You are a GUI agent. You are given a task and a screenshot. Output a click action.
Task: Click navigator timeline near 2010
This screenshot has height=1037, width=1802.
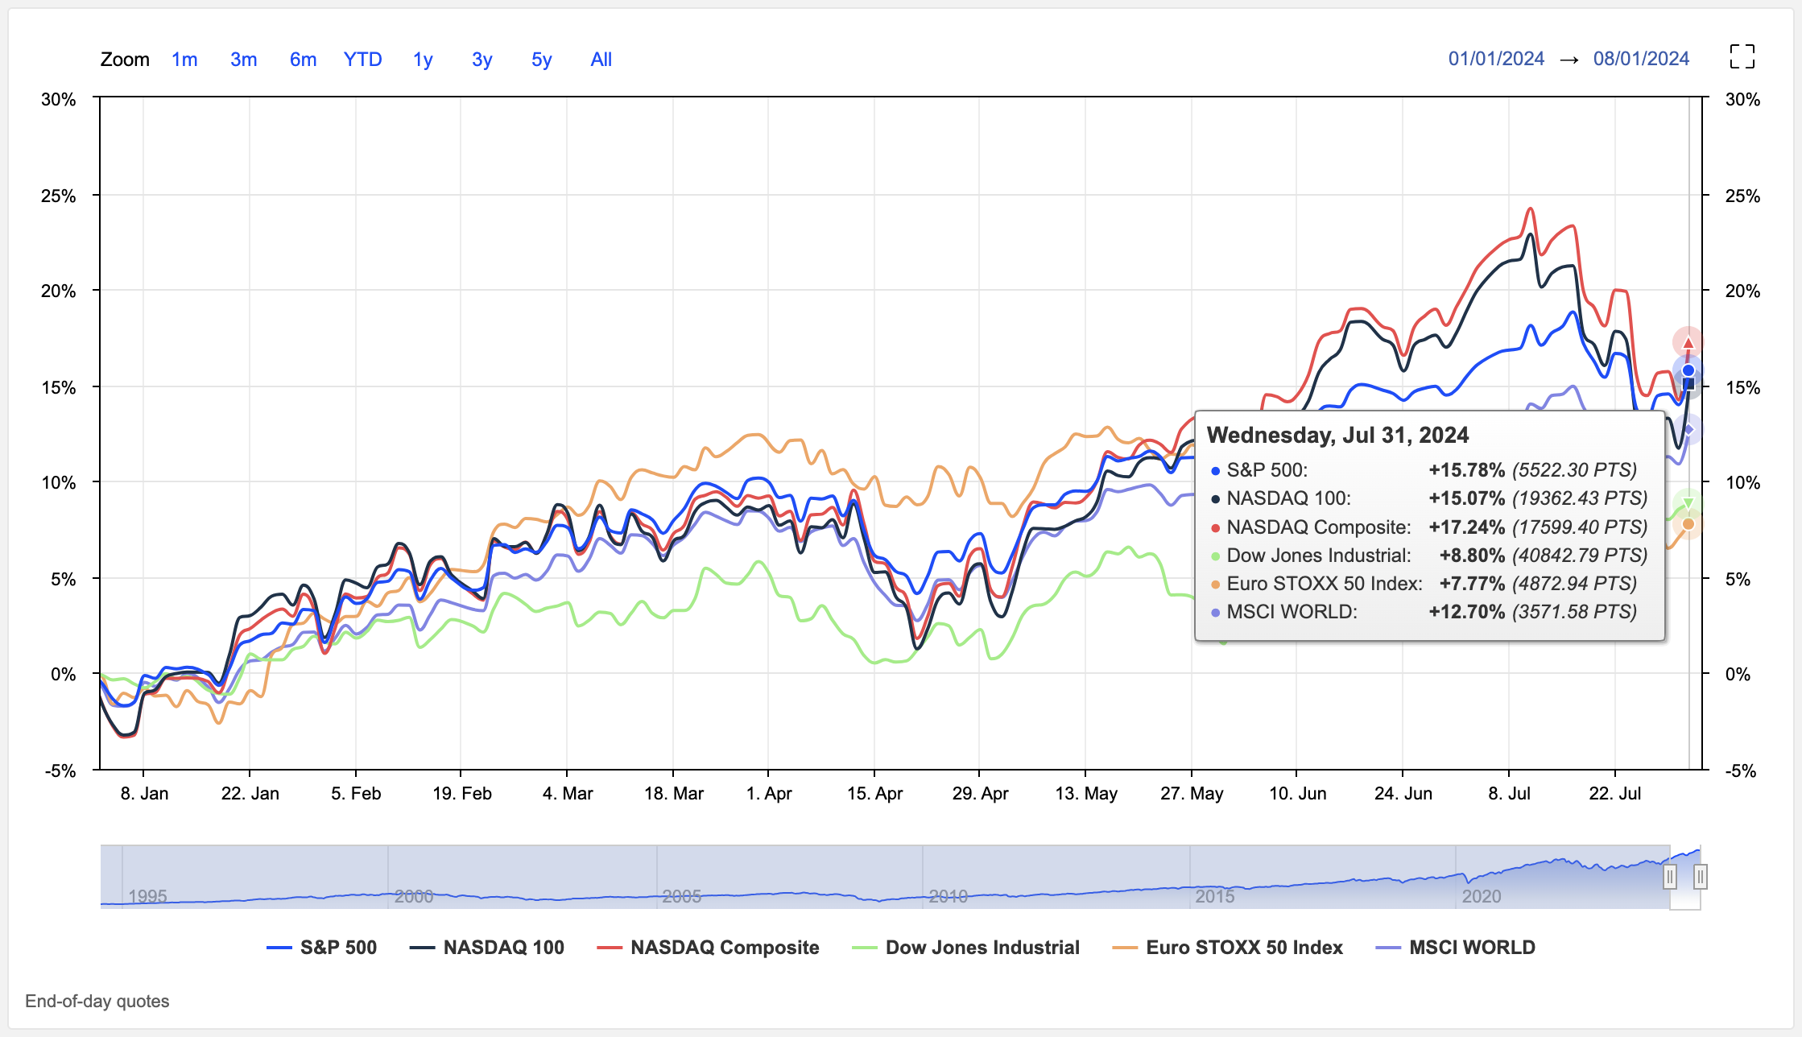pyautogui.click(x=948, y=896)
